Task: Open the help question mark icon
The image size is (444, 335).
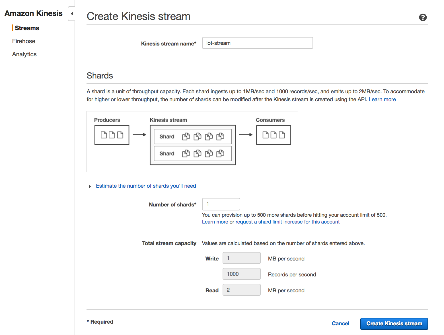Action: pyautogui.click(x=423, y=17)
